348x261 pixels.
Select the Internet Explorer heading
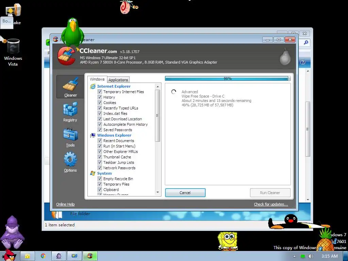click(x=114, y=86)
